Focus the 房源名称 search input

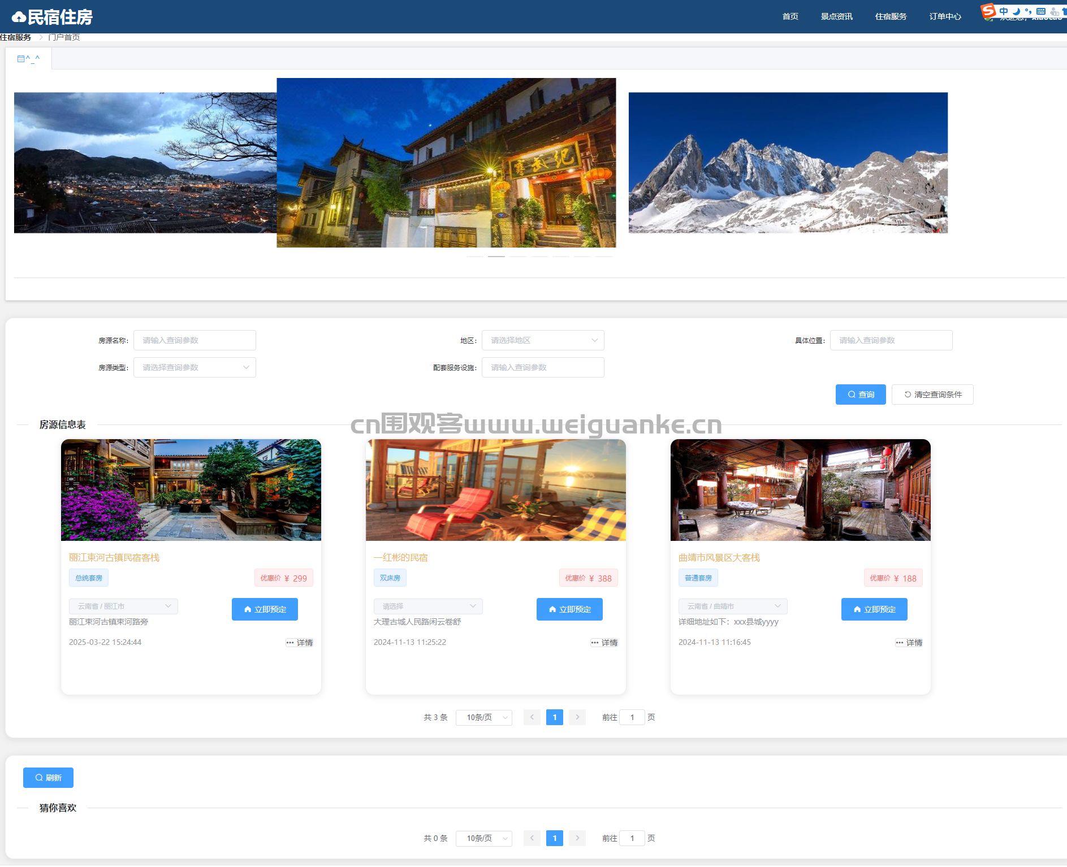(x=195, y=340)
